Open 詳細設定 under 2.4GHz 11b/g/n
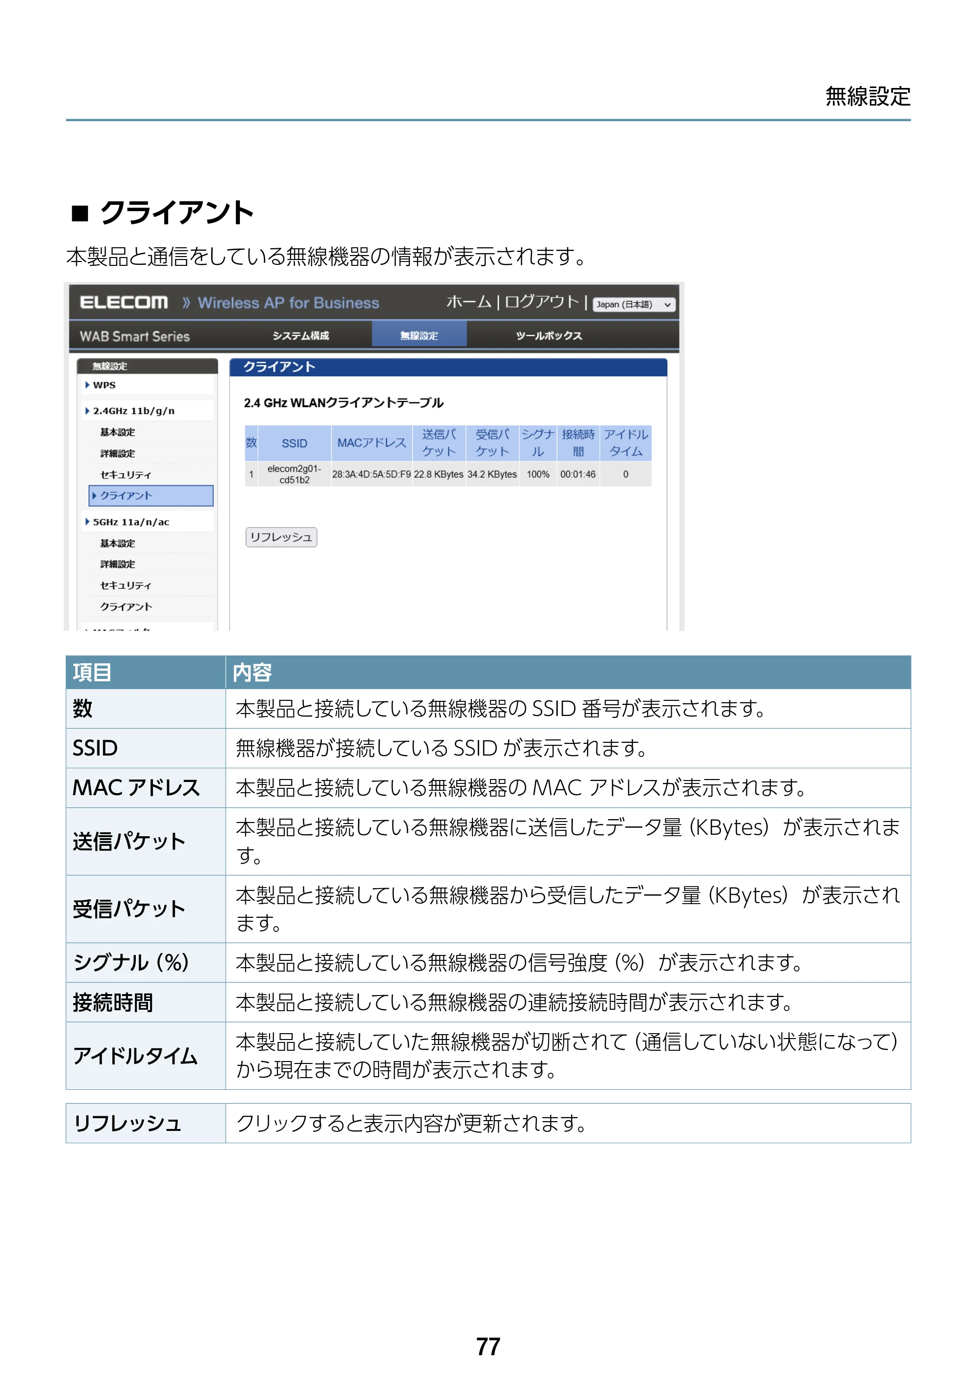The width and height of the screenshot is (977, 1387). point(118,453)
